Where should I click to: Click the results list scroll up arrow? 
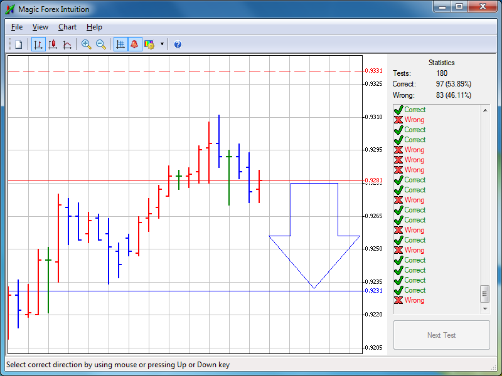485,110
